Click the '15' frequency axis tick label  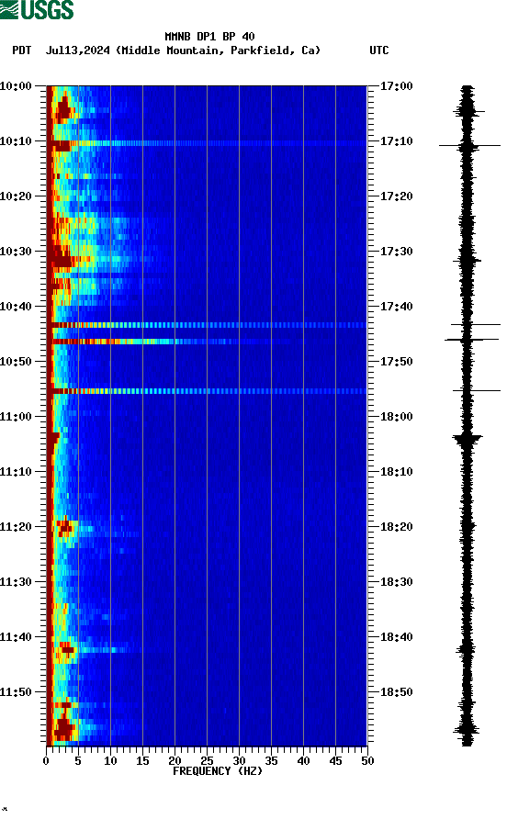[x=142, y=761]
